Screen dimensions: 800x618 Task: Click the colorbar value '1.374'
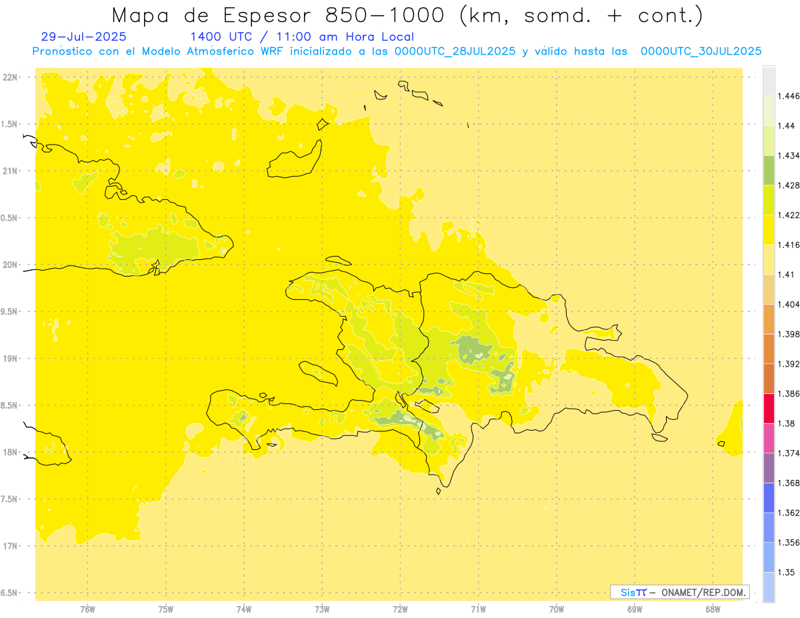[x=789, y=453]
